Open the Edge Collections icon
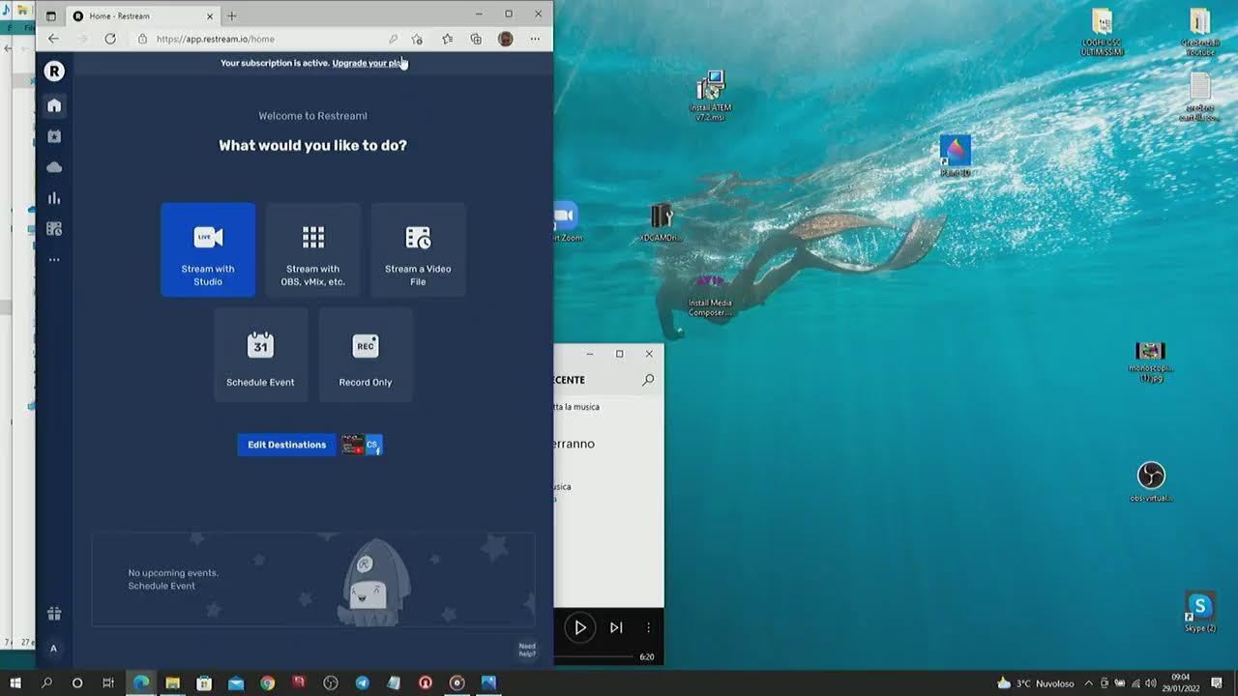Viewport: 1238px width, 696px height. [476, 39]
